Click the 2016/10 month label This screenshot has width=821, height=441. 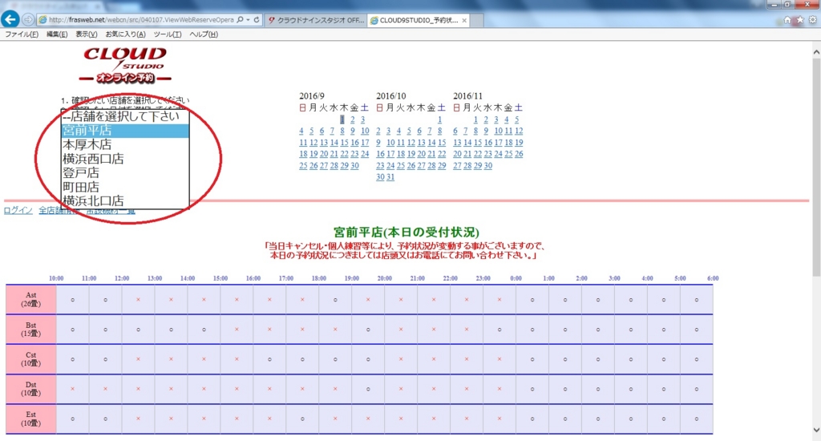point(390,96)
